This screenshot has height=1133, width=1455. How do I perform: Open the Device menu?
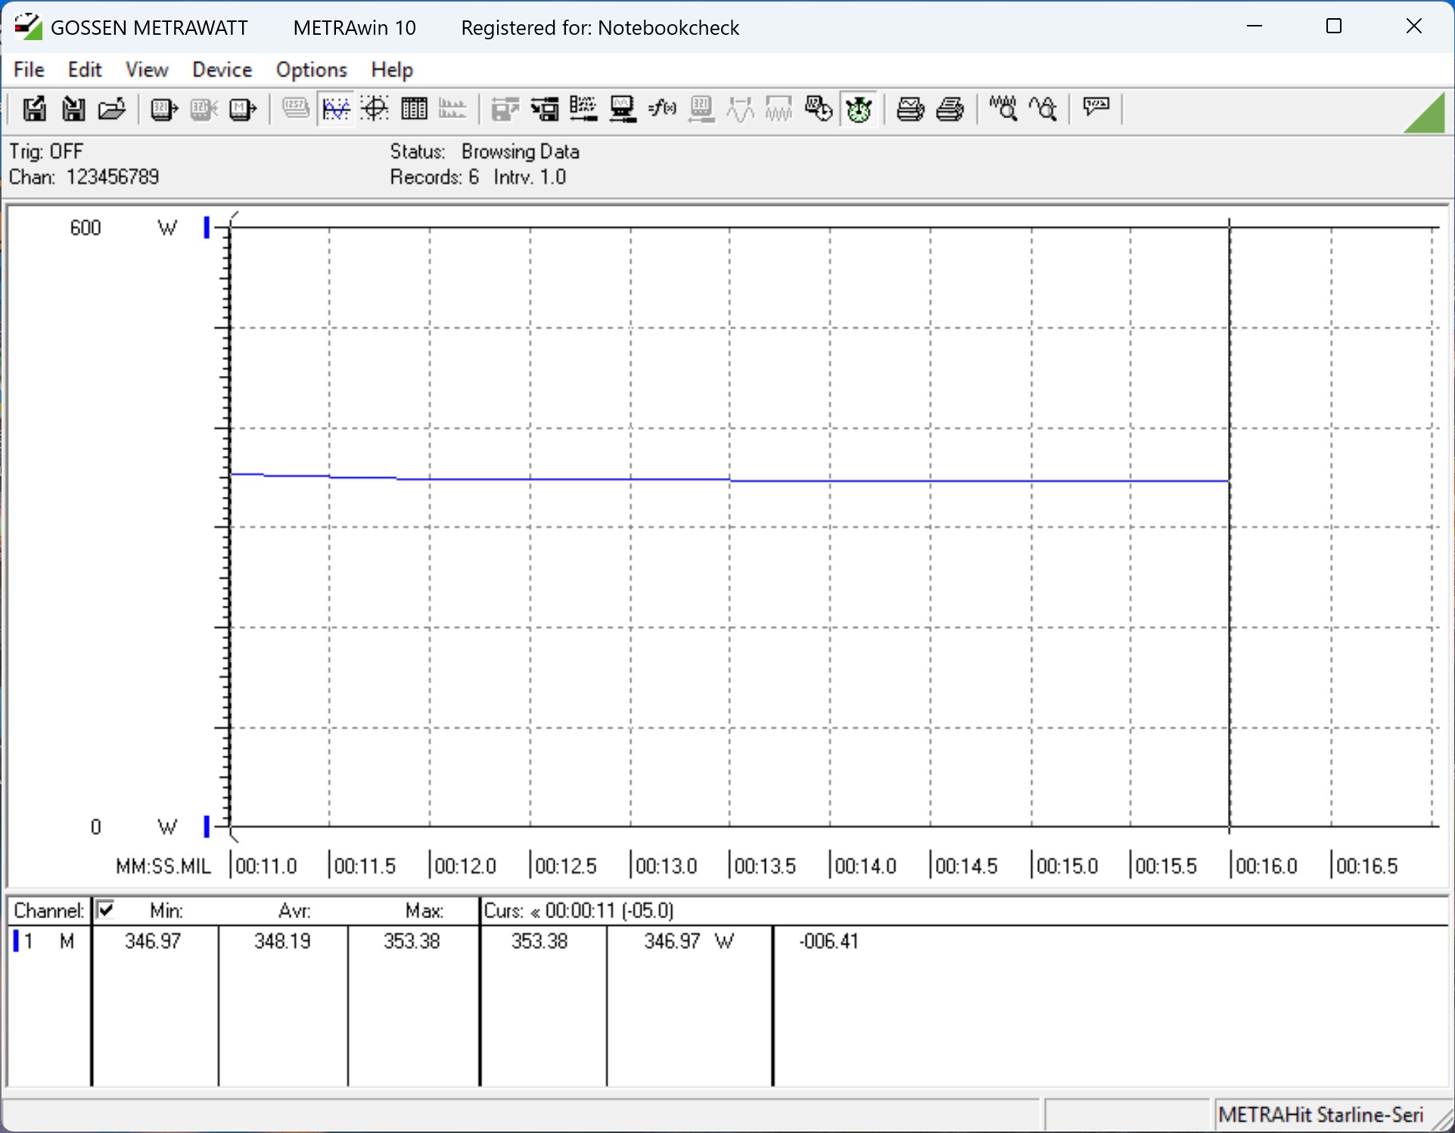pos(222,70)
